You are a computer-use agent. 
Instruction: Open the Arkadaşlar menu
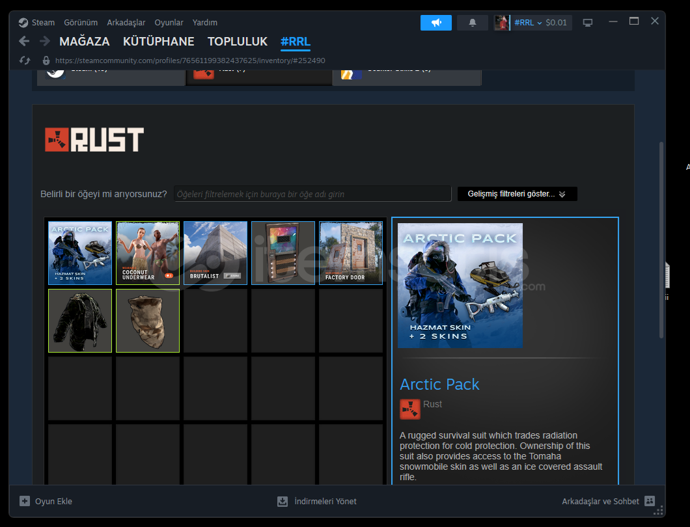126,22
